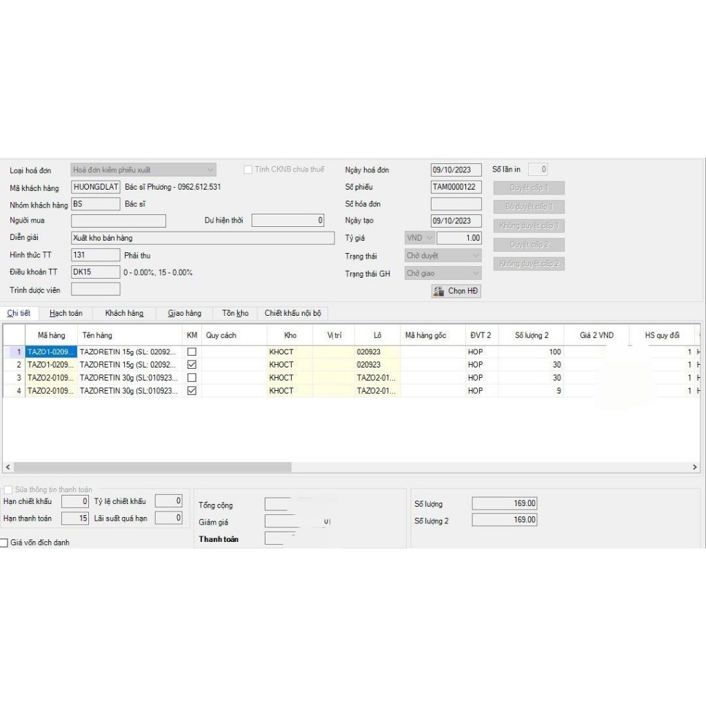Open the Loại hoá đơn dropdown
This screenshot has height=706, width=706.
143,170
